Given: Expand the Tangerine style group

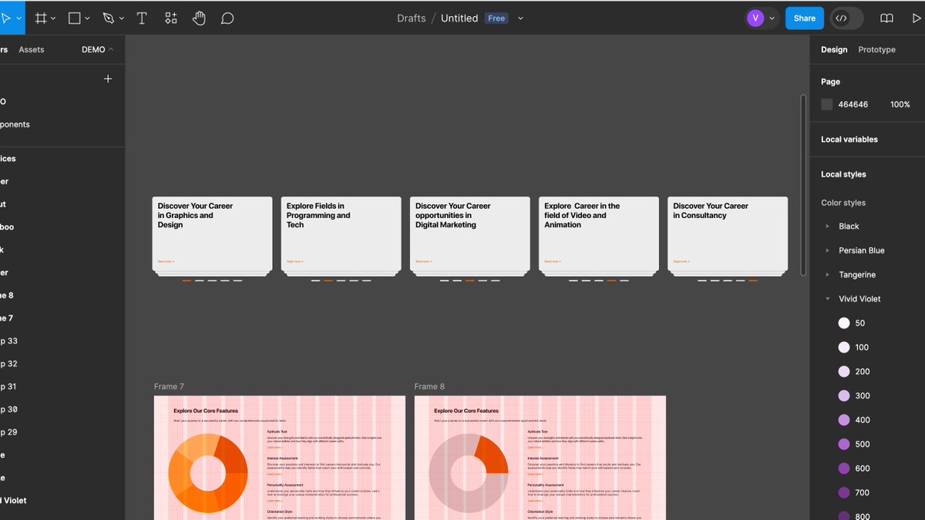Looking at the screenshot, I should [x=828, y=274].
